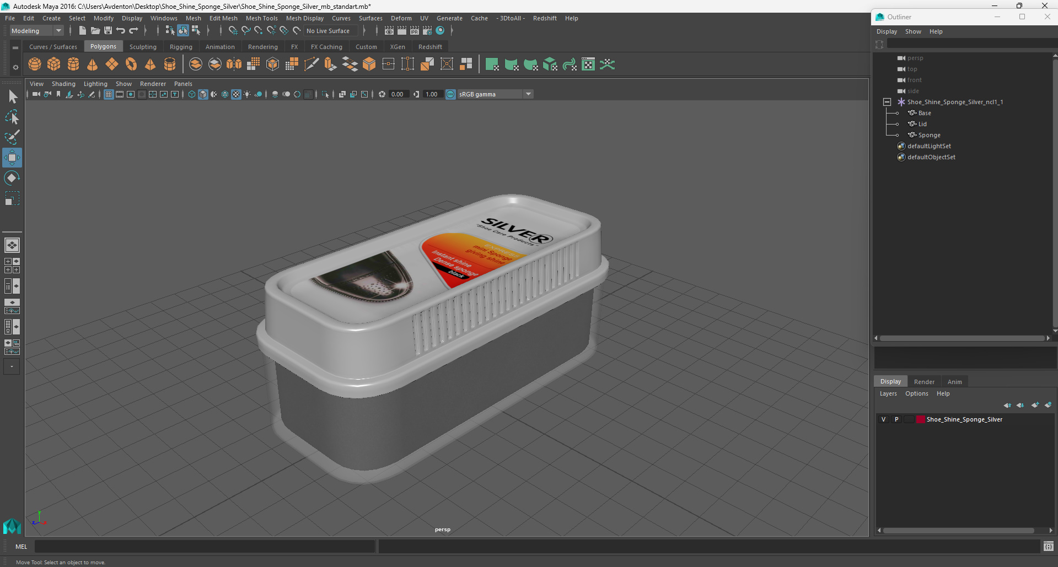The height and width of the screenshot is (567, 1058).
Task: Click the Multi-Cut knife tool icon
Action: click(312, 64)
